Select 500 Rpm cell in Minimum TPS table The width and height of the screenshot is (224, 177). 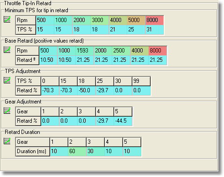pyautogui.click(x=45, y=20)
